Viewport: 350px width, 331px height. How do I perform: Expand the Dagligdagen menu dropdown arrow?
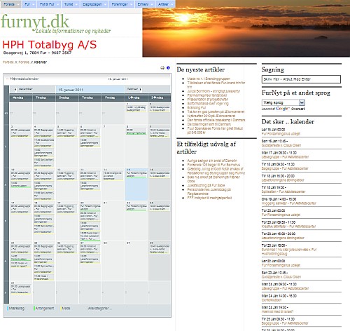105,4
